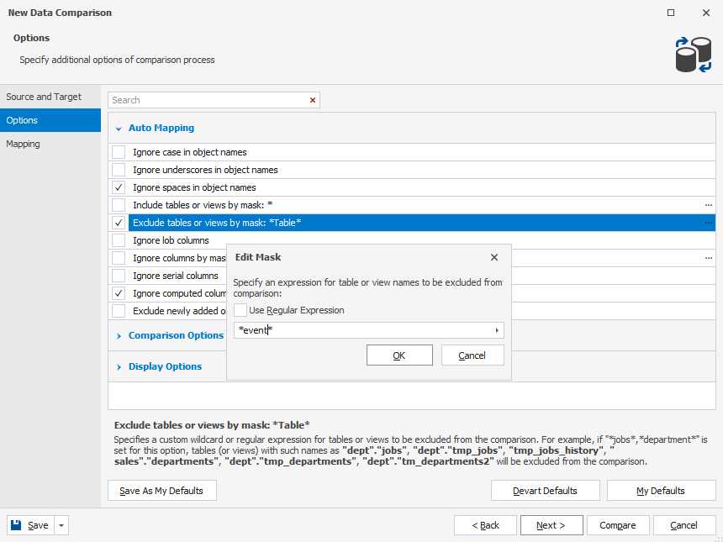
Task: Cancel the Edit Mask dialog
Action: [x=472, y=355]
